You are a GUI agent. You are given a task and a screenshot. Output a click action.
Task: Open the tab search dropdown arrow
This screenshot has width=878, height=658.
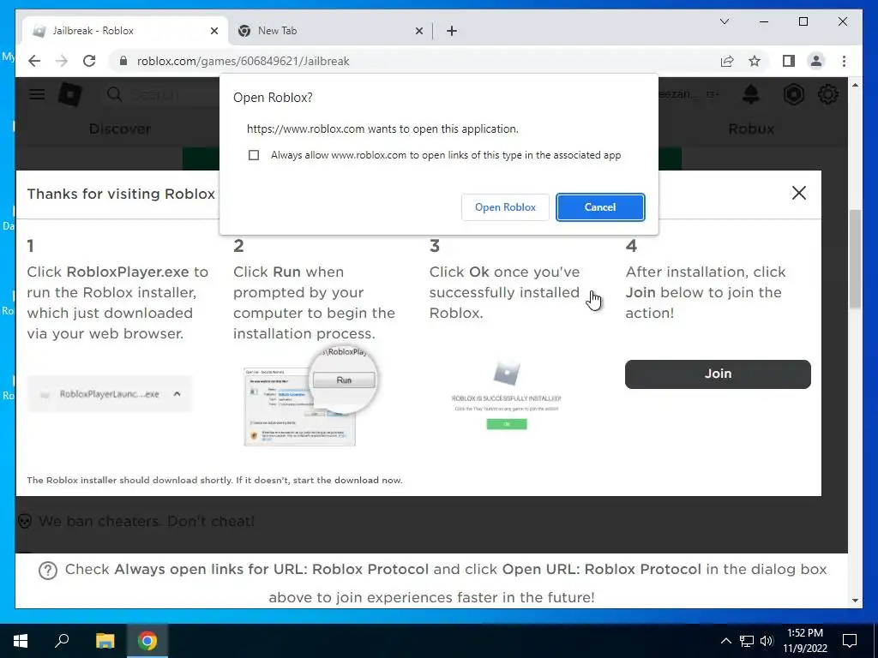(724, 21)
